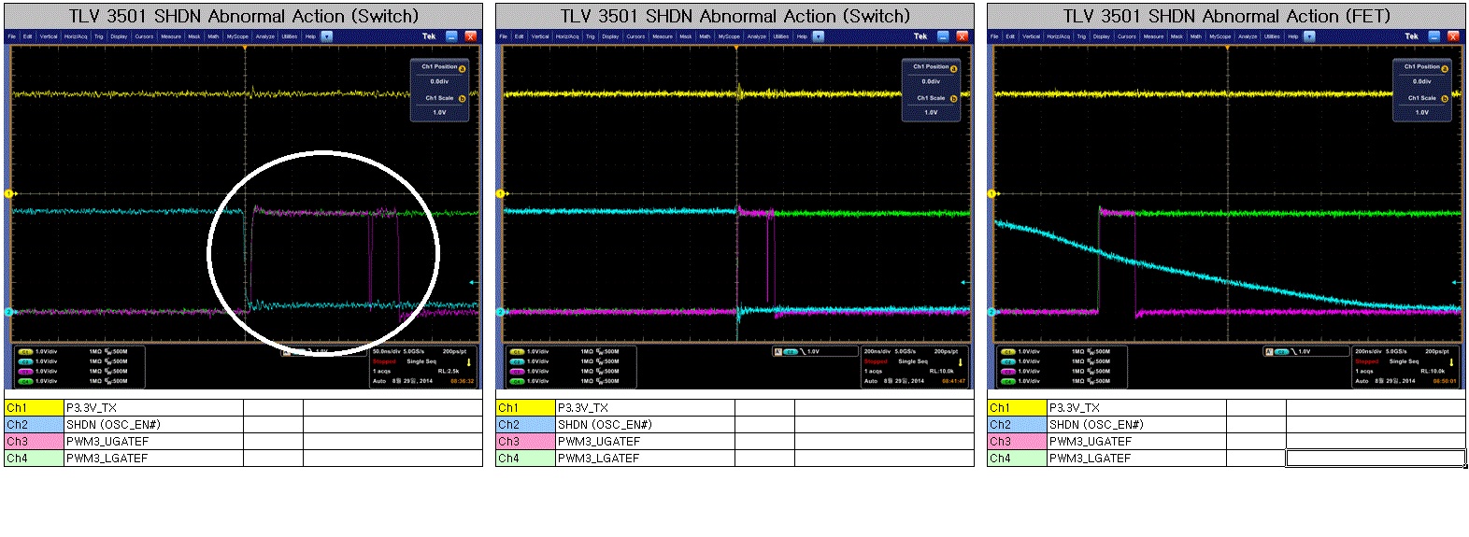Expand menu-bar dropdown arrow in left scope

click(326, 36)
